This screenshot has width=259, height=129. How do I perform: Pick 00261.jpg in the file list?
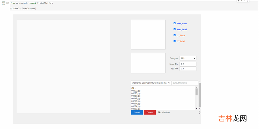click(136, 104)
